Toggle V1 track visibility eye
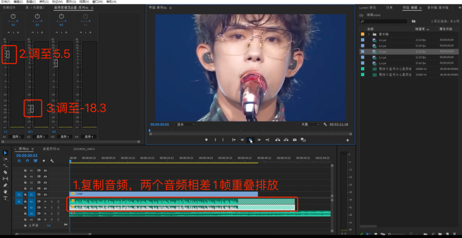462x238 pixels. coord(45,194)
